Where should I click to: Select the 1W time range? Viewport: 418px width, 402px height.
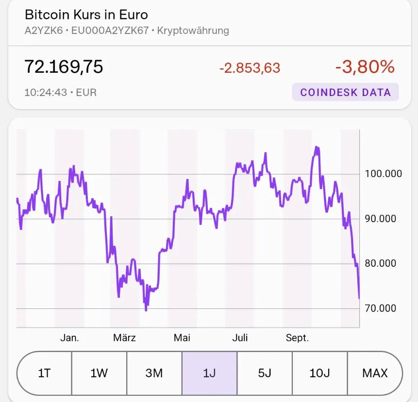click(99, 373)
